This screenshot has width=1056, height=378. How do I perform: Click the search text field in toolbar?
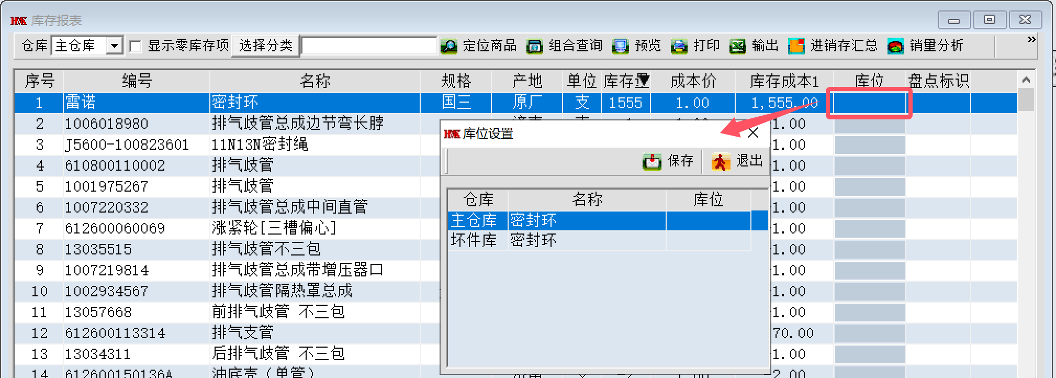[x=369, y=46]
